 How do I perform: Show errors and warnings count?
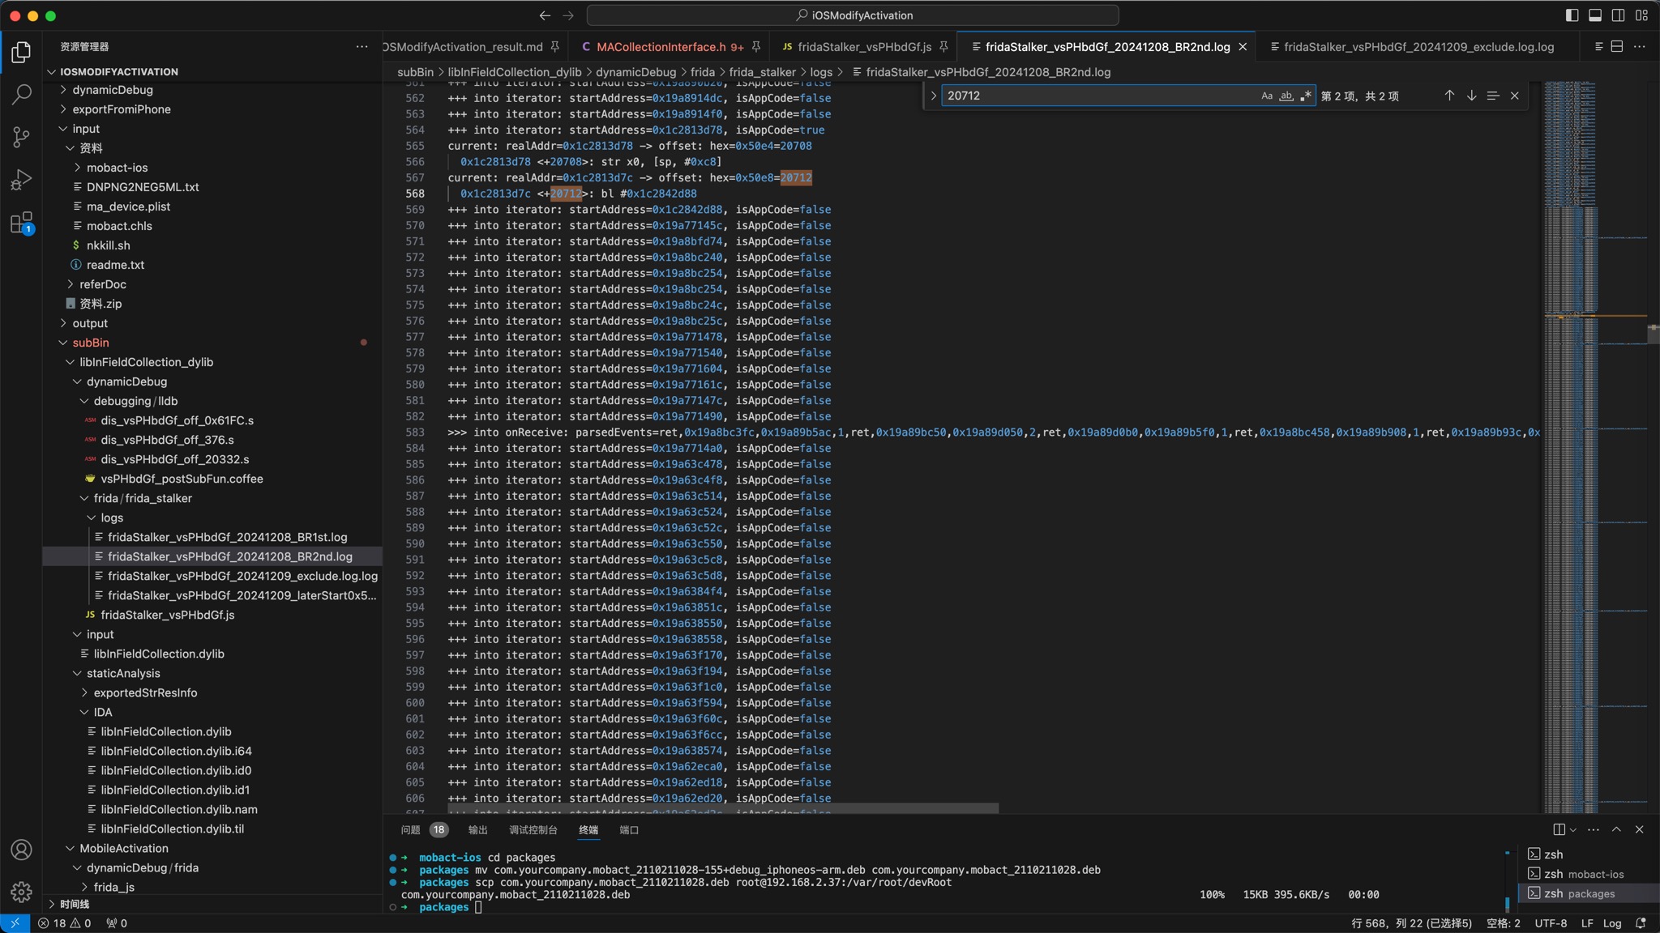[65, 923]
